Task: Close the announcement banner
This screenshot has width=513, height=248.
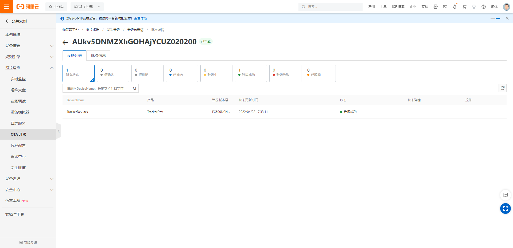Action: coord(507,18)
